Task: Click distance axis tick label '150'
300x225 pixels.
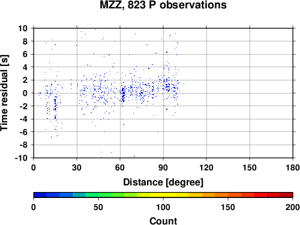Action: coord(250,167)
